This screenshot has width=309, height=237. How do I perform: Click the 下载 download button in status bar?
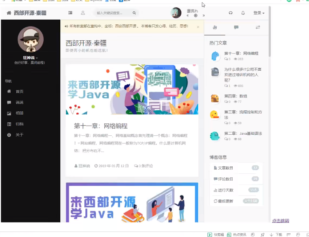click(x=276, y=234)
